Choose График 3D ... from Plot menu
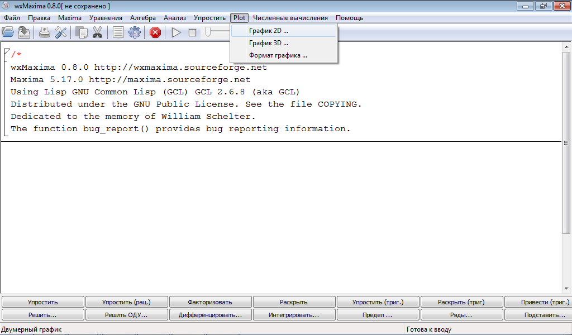Viewport: 572px width, 335px height. click(284, 43)
